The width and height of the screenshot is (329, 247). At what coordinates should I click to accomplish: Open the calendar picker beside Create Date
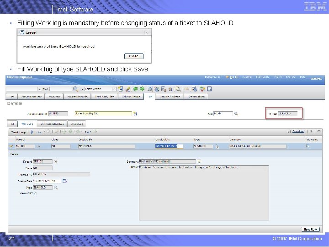pyautogui.click(x=64, y=181)
